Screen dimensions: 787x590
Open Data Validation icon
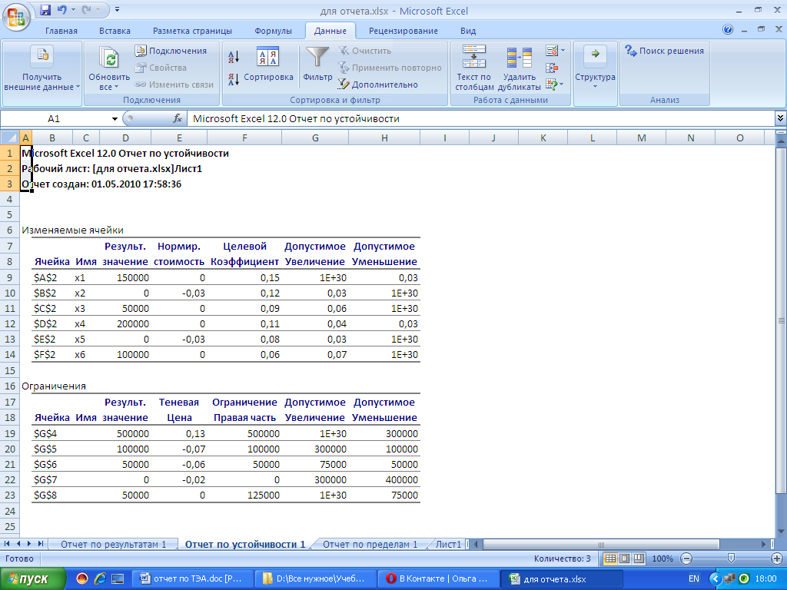[552, 51]
